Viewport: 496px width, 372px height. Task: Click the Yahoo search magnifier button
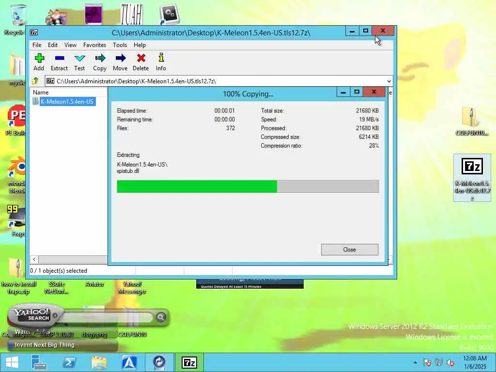(x=161, y=317)
